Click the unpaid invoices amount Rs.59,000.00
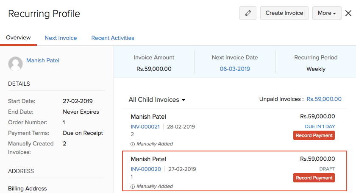Viewport: 356px width, 193px height. [x=324, y=99]
